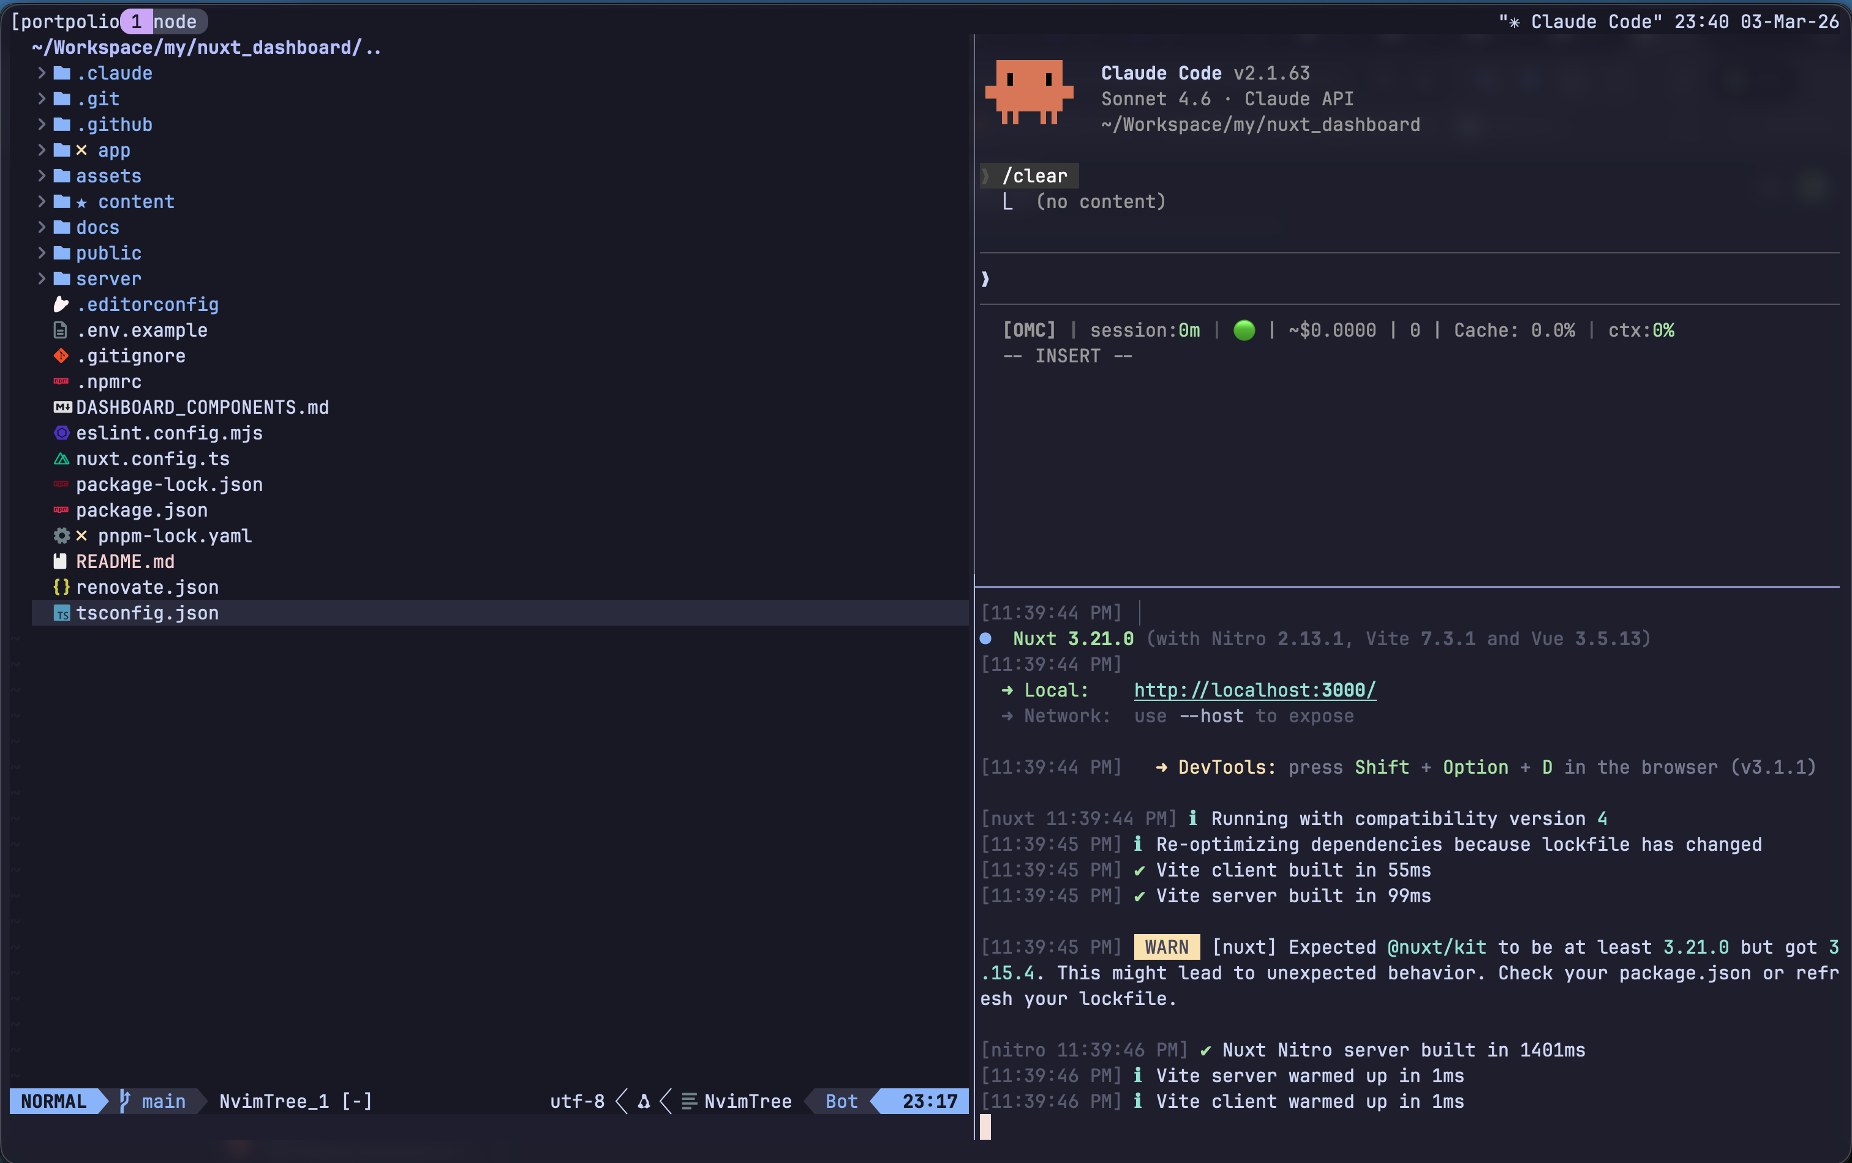Open the http://localhost:3000/ link
This screenshot has width=1852, height=1163.
(1254, 689)
